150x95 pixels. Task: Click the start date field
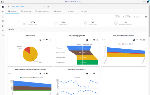click(x=119, y=17)
